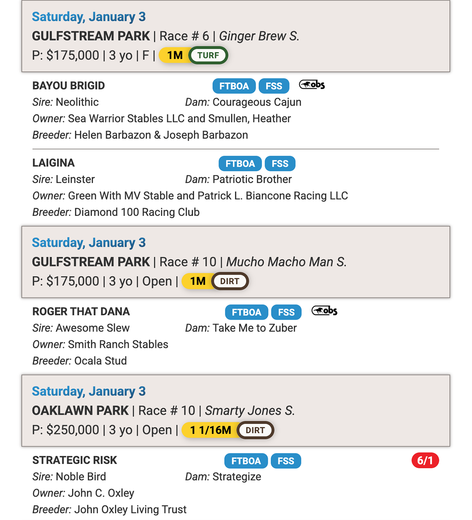
Task: Click Bayou Brigid's FTBOA badge
Action: pyautogui.click(x=234, y=86)
